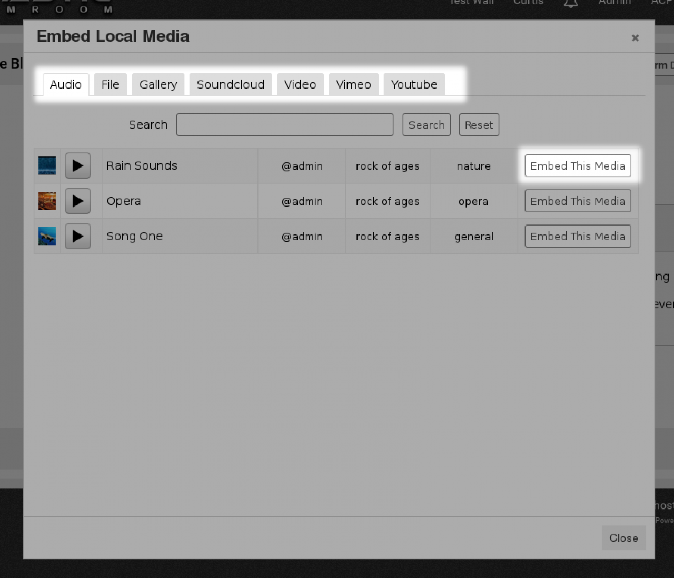
Task: Click the notification bell icon
Action: pyautogui.click(x=571, y=3)
